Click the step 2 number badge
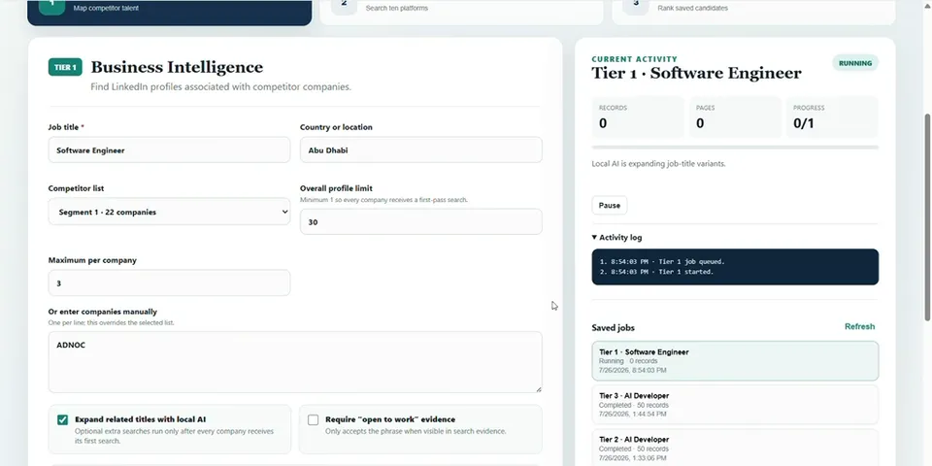The width and height of the screenshot is (932, 466). point(344,5)
